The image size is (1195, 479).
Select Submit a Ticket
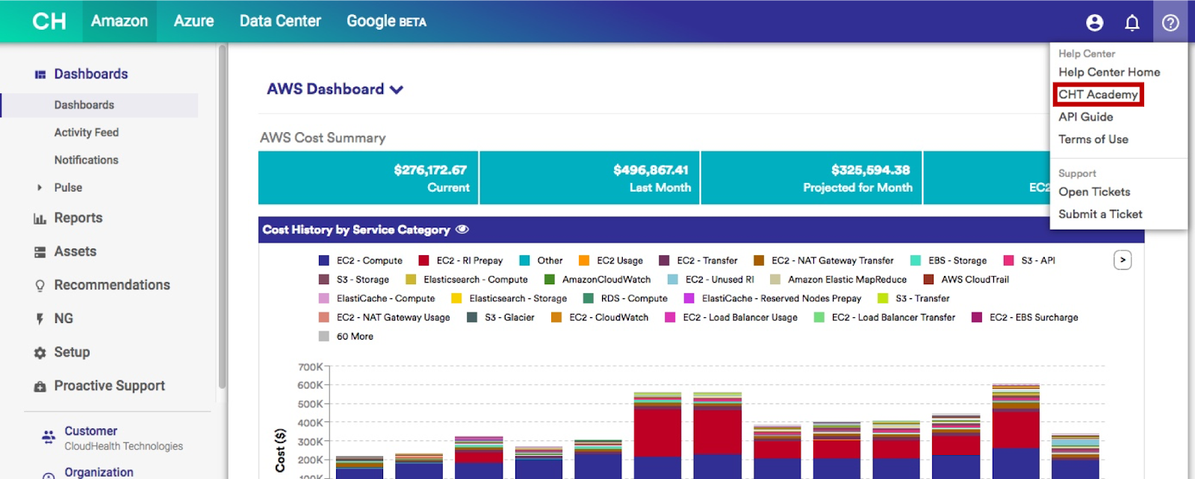[x=1100, y=214]
